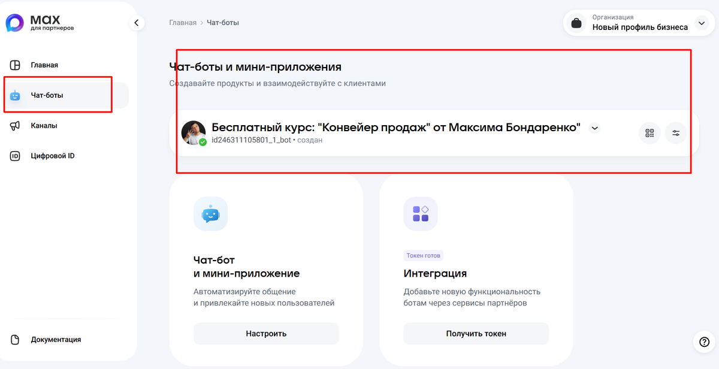
Task: Follow the Главная breadcrumb link
Action: click(x=183, y=23)
